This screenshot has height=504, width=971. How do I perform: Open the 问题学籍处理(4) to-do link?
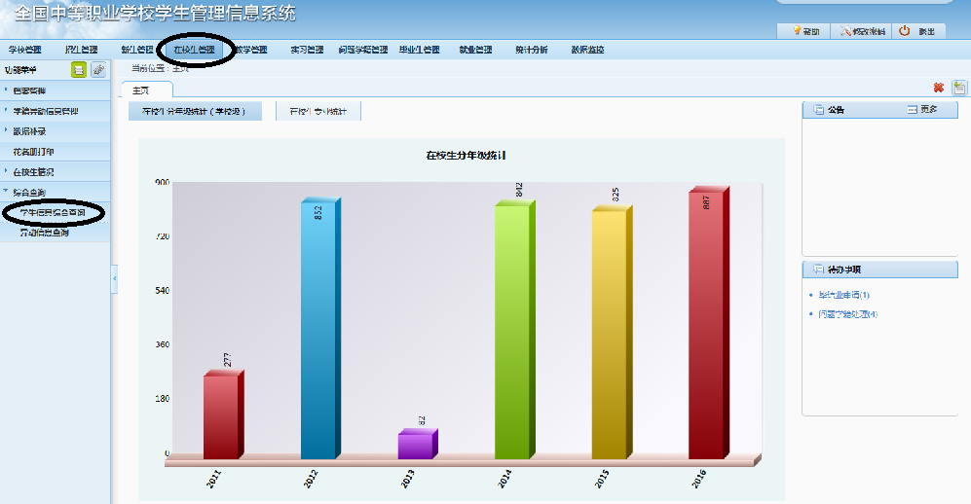(x=847, y=314)
